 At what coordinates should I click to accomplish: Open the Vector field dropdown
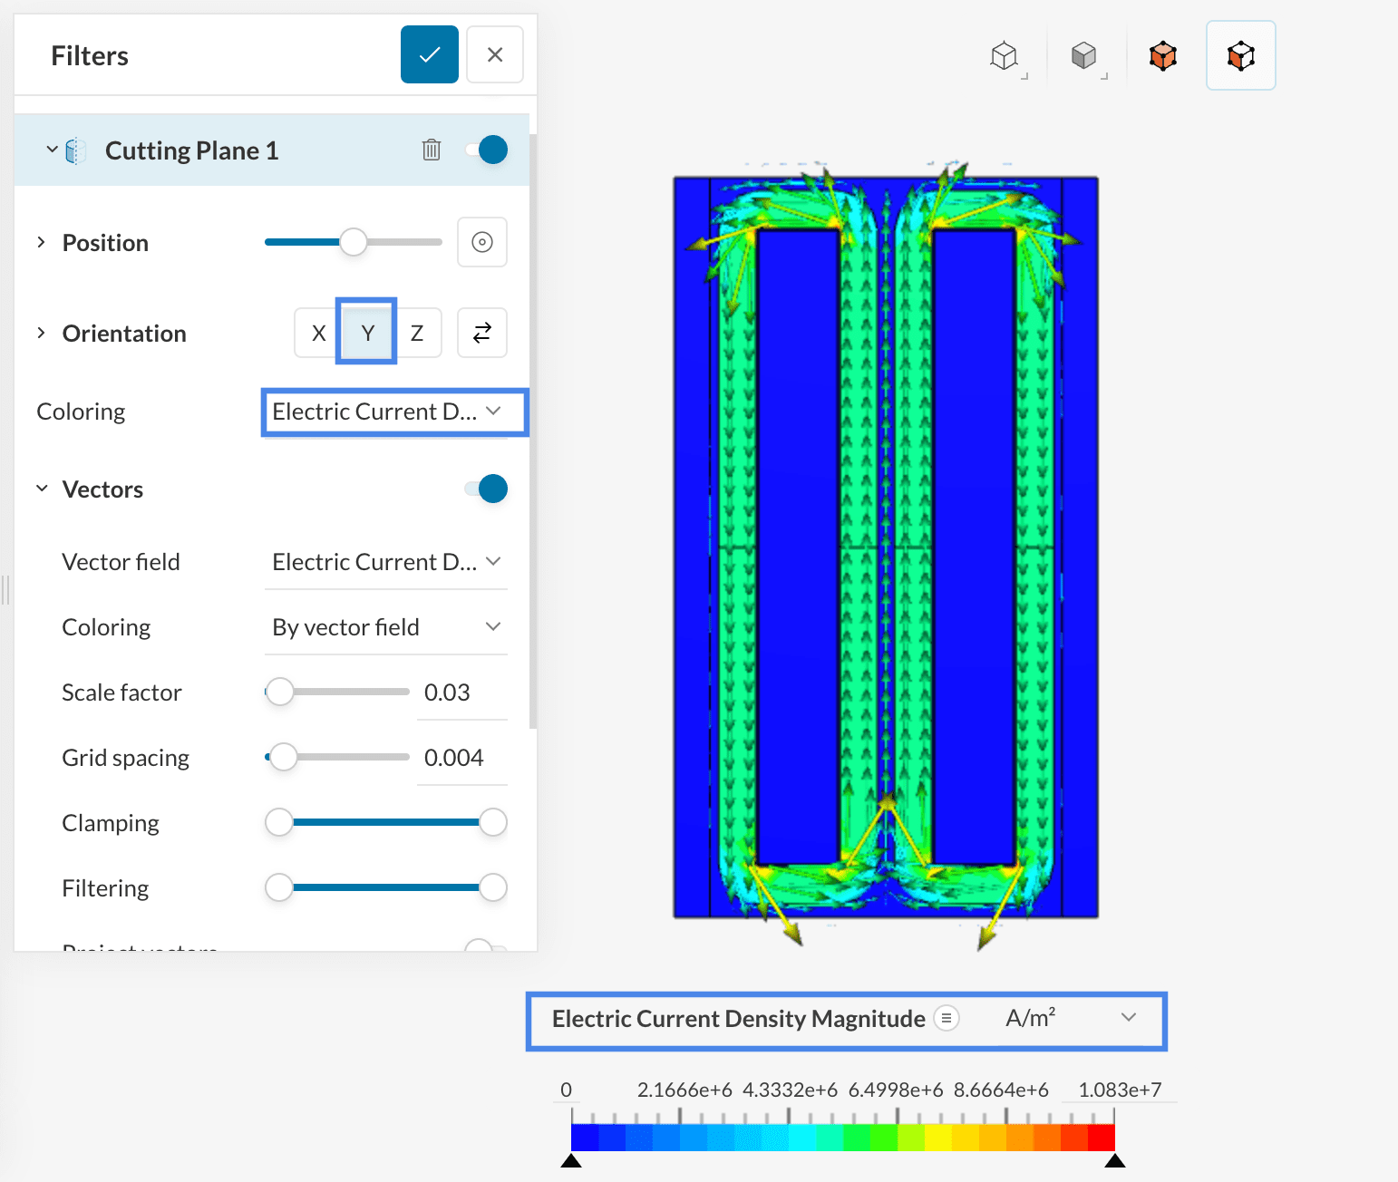coord(384,561)
